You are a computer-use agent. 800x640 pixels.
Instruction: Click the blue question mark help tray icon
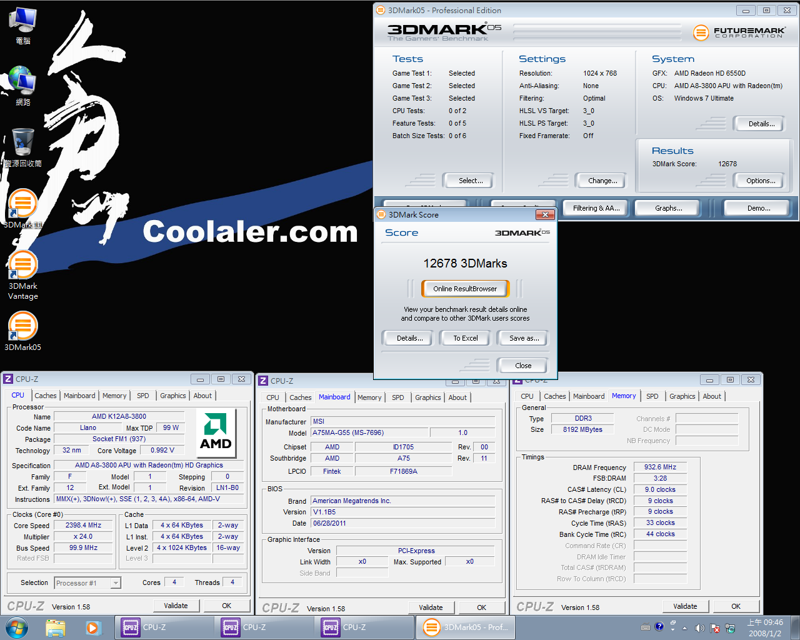(x=659, y=626)
